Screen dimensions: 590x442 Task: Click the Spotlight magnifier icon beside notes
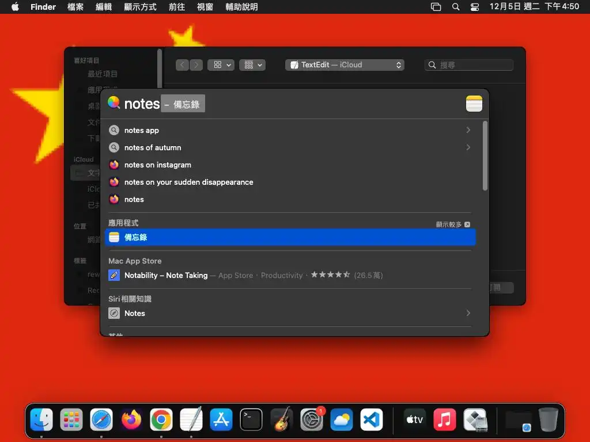(114, 102)
